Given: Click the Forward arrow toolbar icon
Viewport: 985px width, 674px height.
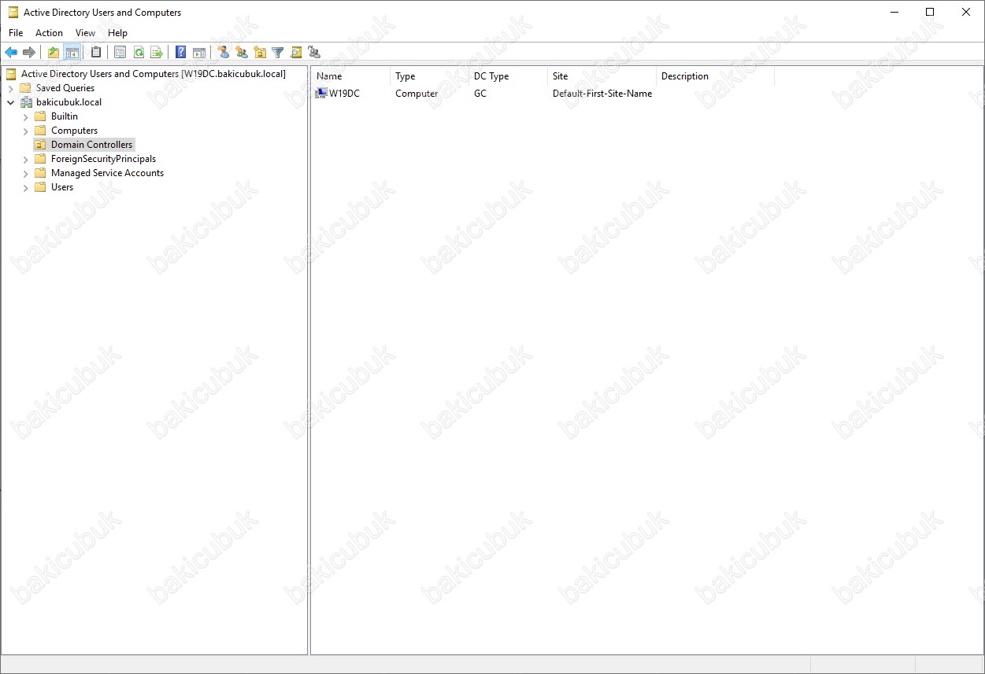Looking at the screenshot, I should (29, 53).
